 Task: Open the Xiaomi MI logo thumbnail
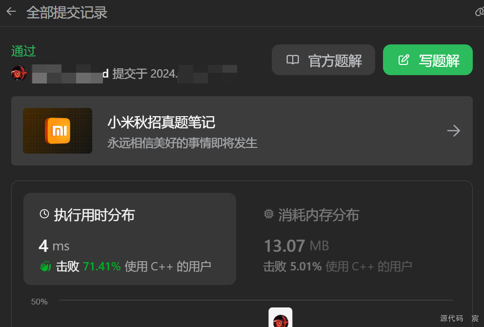pos(58,131)
